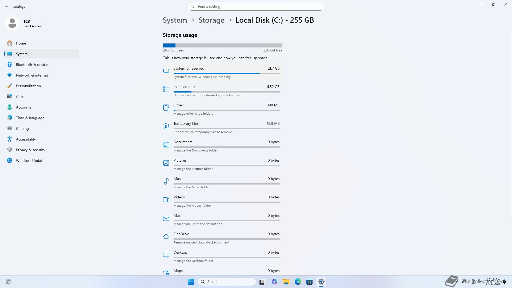This screenshot has height=288, width=512.
Task: Click the Pictures category icon
Action: pyautogui.click(x=166, y=163)
